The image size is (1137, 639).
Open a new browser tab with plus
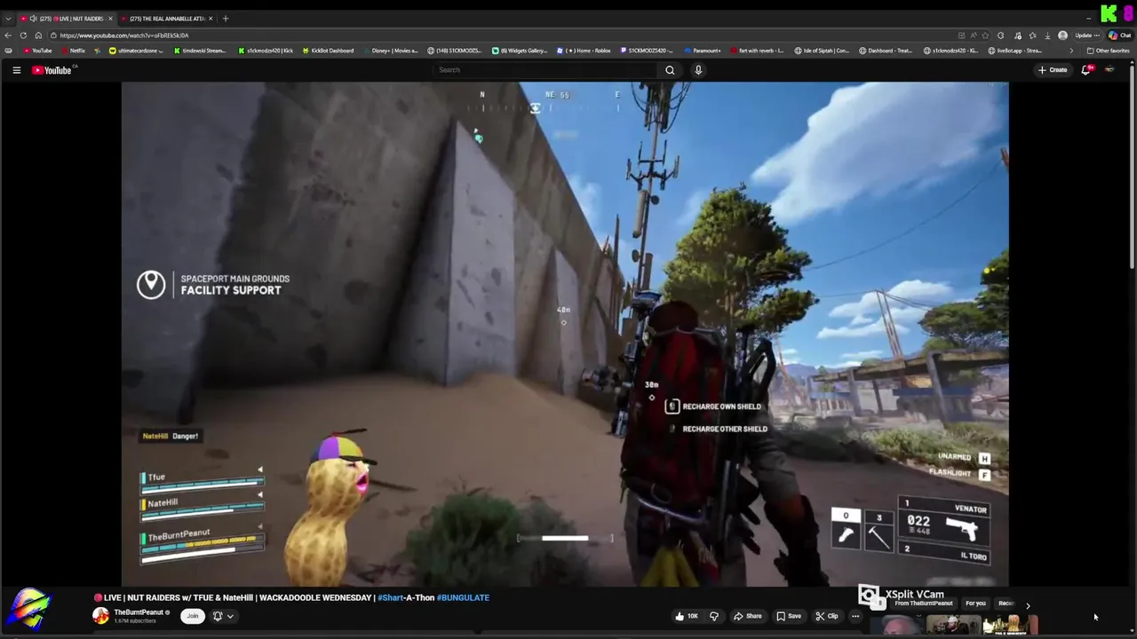point(226,19)
